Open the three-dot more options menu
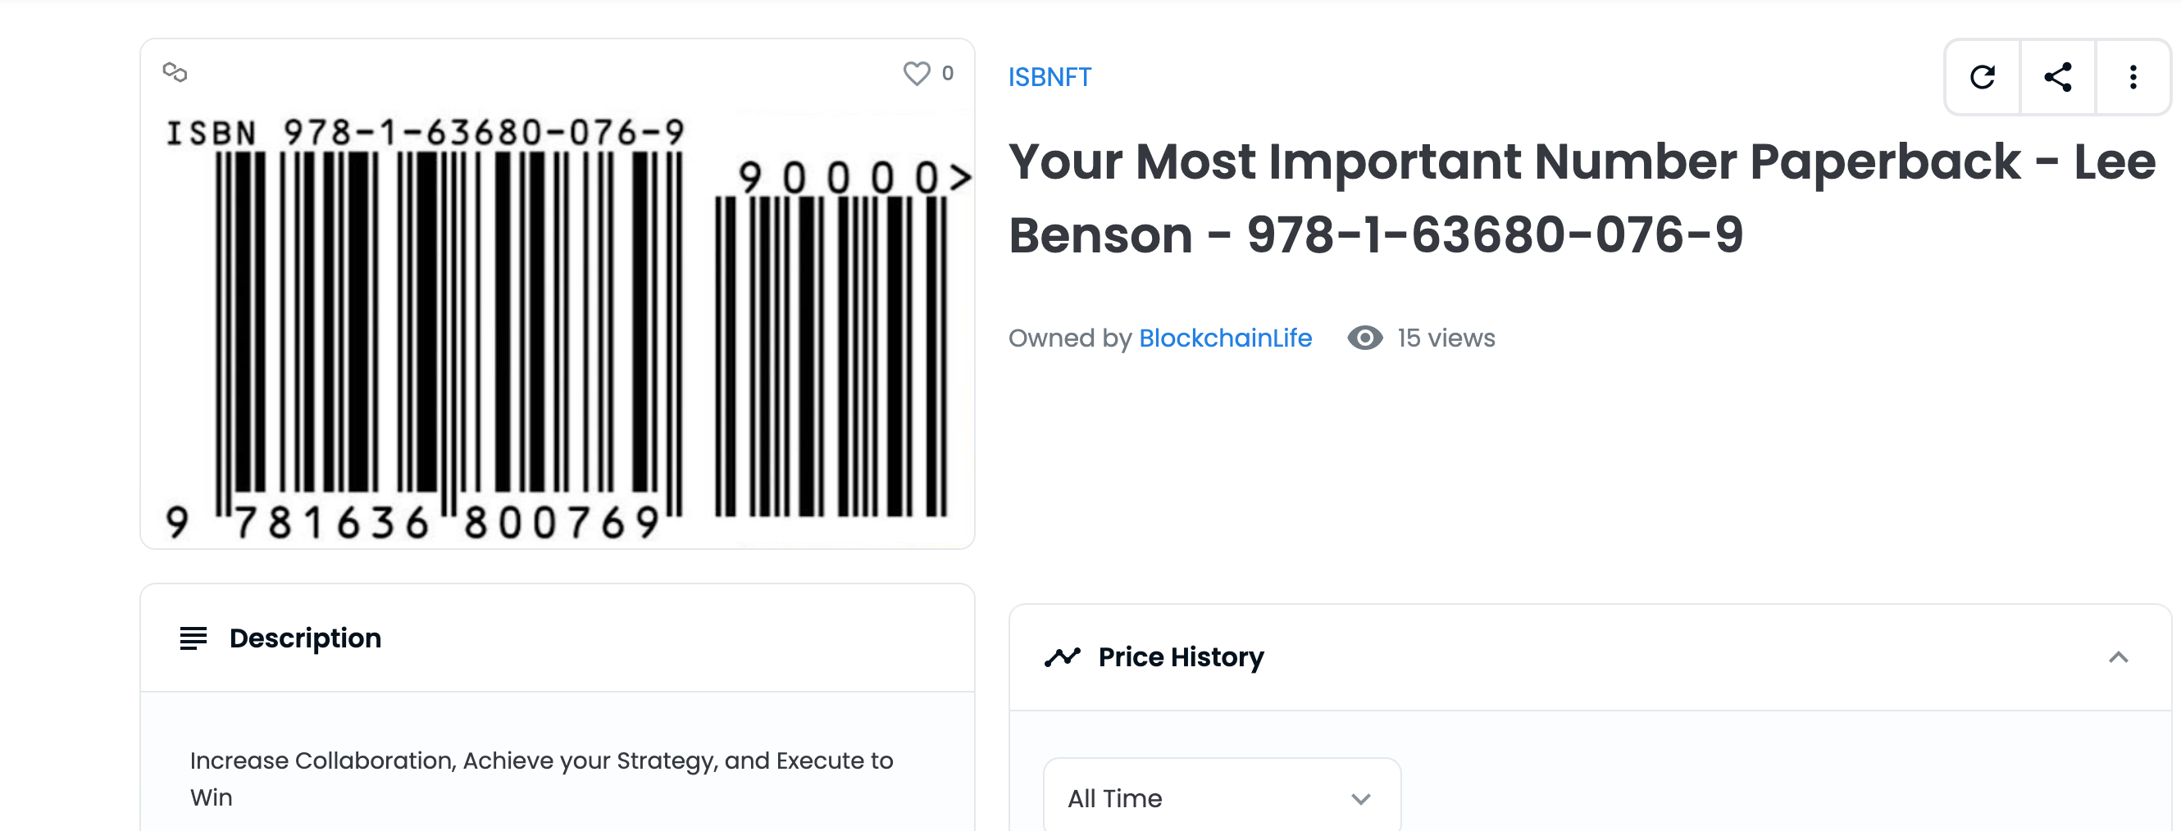This screenshot has width=2181, height=831. 2133,78
